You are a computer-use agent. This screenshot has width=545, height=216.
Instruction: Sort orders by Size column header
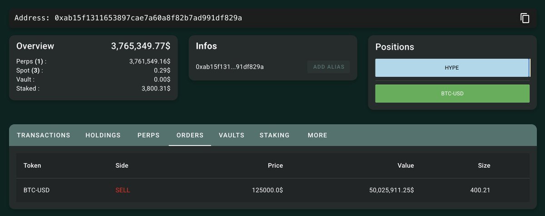click(x=484, y=166)
